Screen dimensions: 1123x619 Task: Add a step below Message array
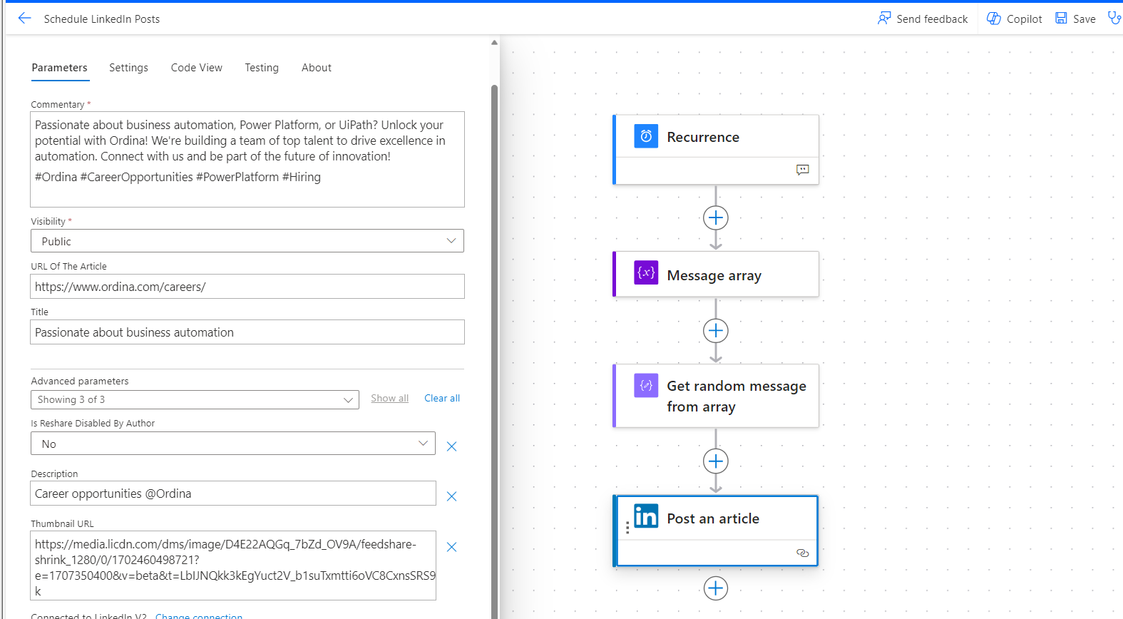point(716,331)
